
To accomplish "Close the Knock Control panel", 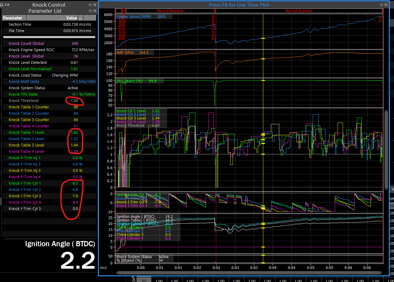I will point(95,5).
